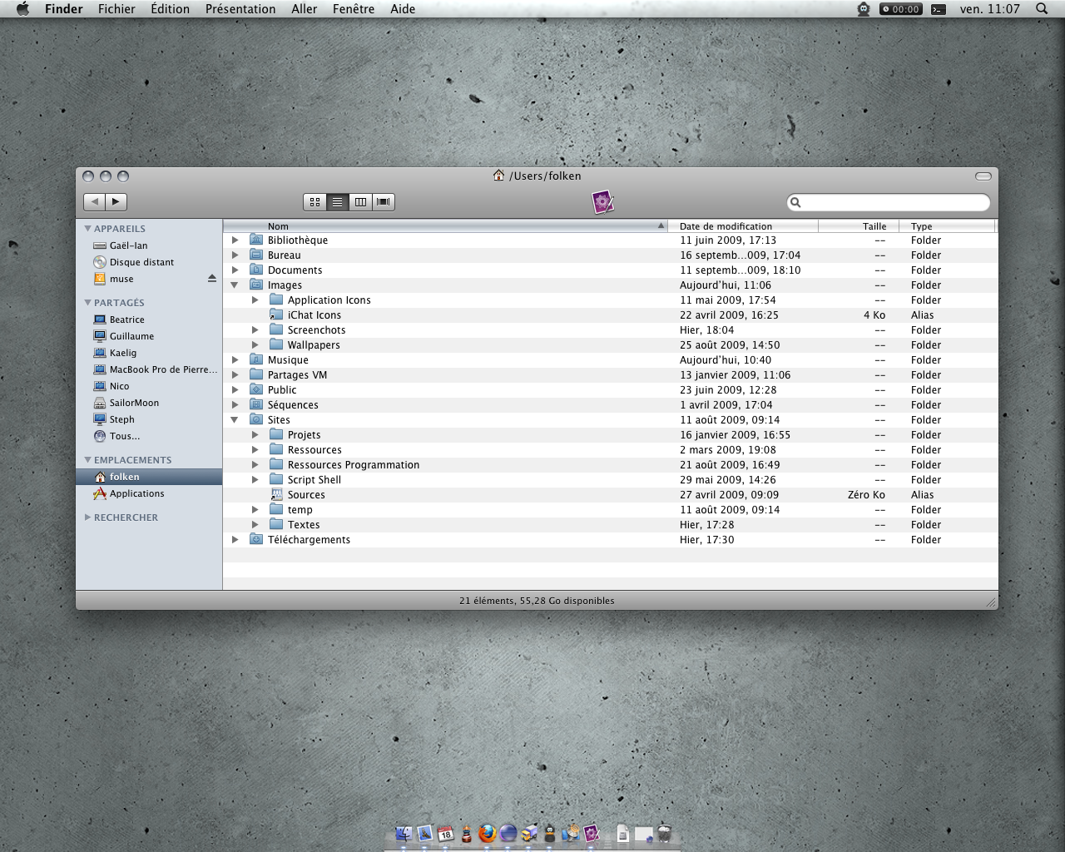Switch to column view in Finder toolbar

[360, 201]
